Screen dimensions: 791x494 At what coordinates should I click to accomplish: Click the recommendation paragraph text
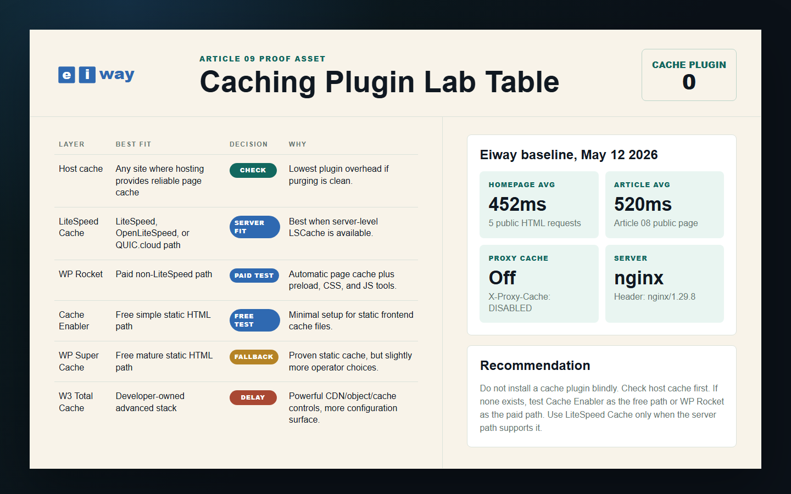point(601,408)
